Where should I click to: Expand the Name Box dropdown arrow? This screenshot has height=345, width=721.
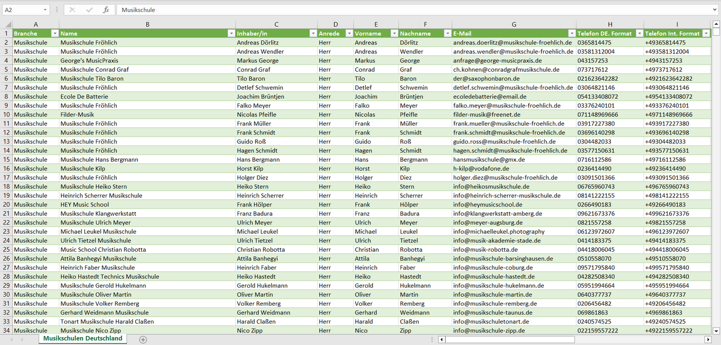(x=45, y=10)
